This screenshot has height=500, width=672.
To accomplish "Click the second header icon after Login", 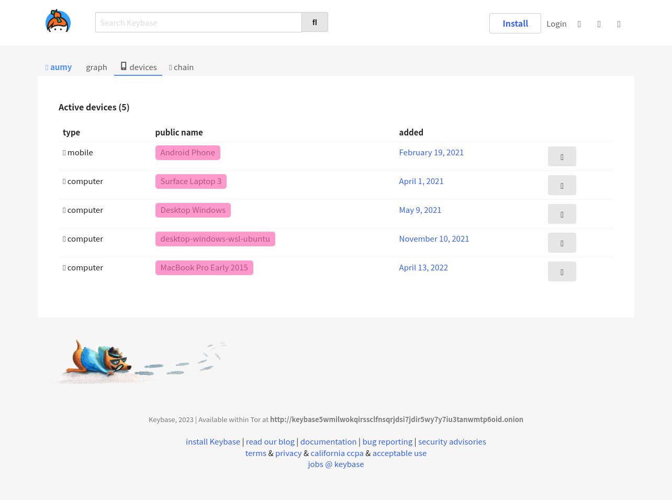I will (599, 24).
